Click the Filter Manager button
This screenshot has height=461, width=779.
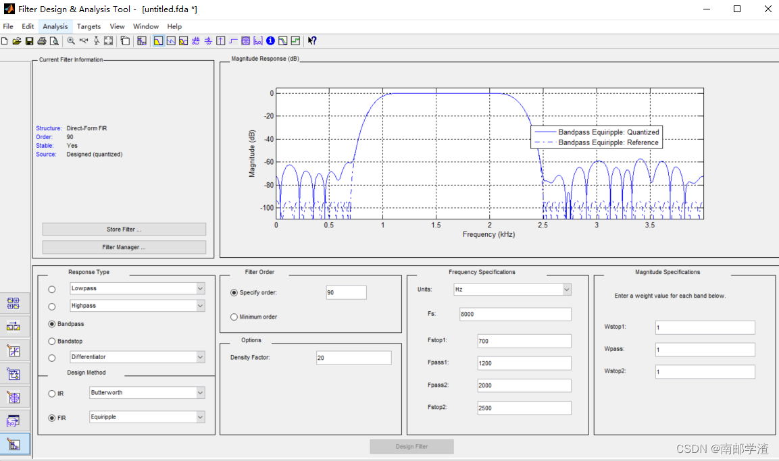(x=124, y=247)
